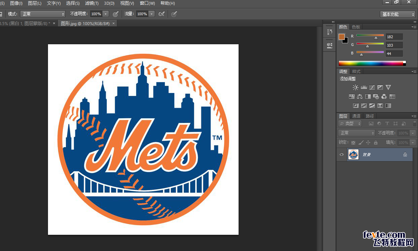Click background color swatch in Color panel

[x=346, y=41]
